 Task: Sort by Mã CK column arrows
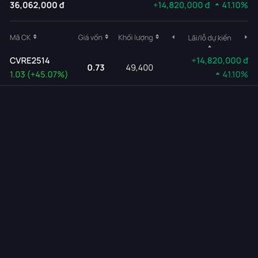tap(35, 37)
